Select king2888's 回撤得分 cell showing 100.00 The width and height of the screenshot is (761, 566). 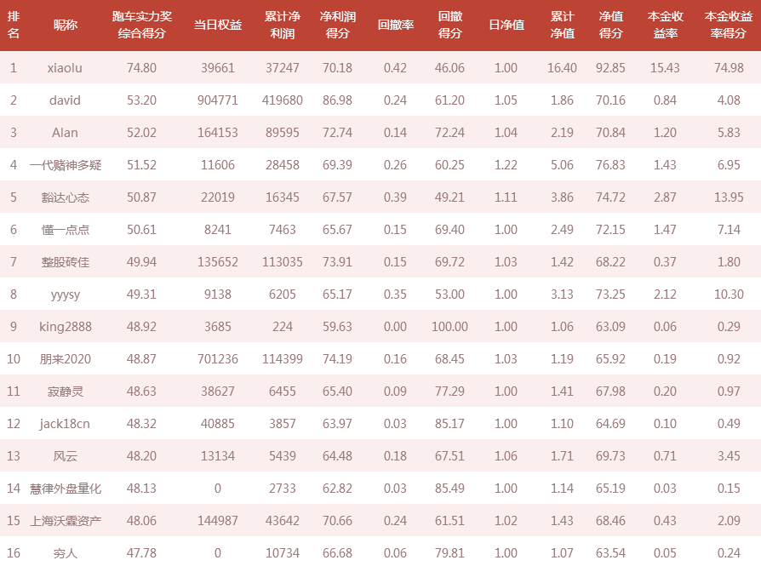coord(449,327)
